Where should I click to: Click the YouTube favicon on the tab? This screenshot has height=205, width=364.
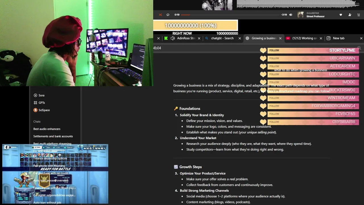(x=288, y=38)
